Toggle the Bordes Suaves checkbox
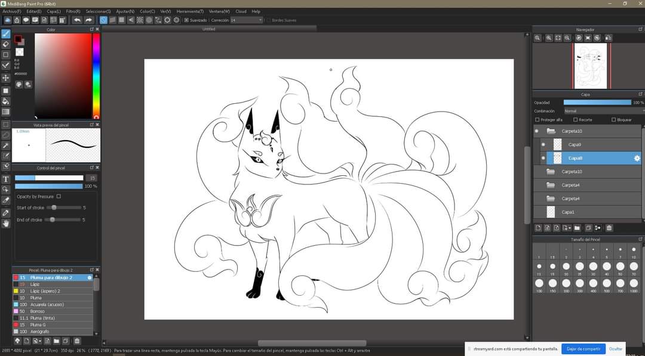The height and width of the screenshot is (356, 645). point(269,20)
